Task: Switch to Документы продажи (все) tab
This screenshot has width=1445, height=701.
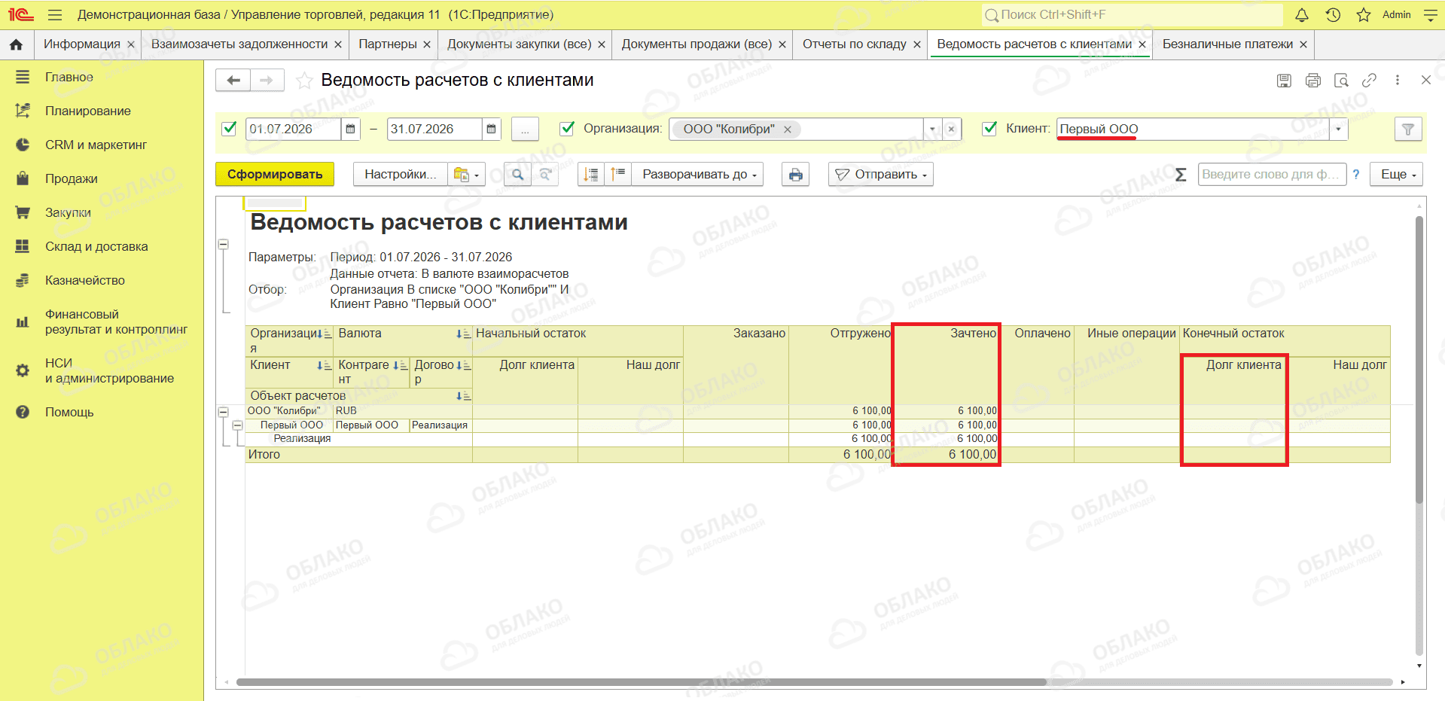Action: (697, 44)
